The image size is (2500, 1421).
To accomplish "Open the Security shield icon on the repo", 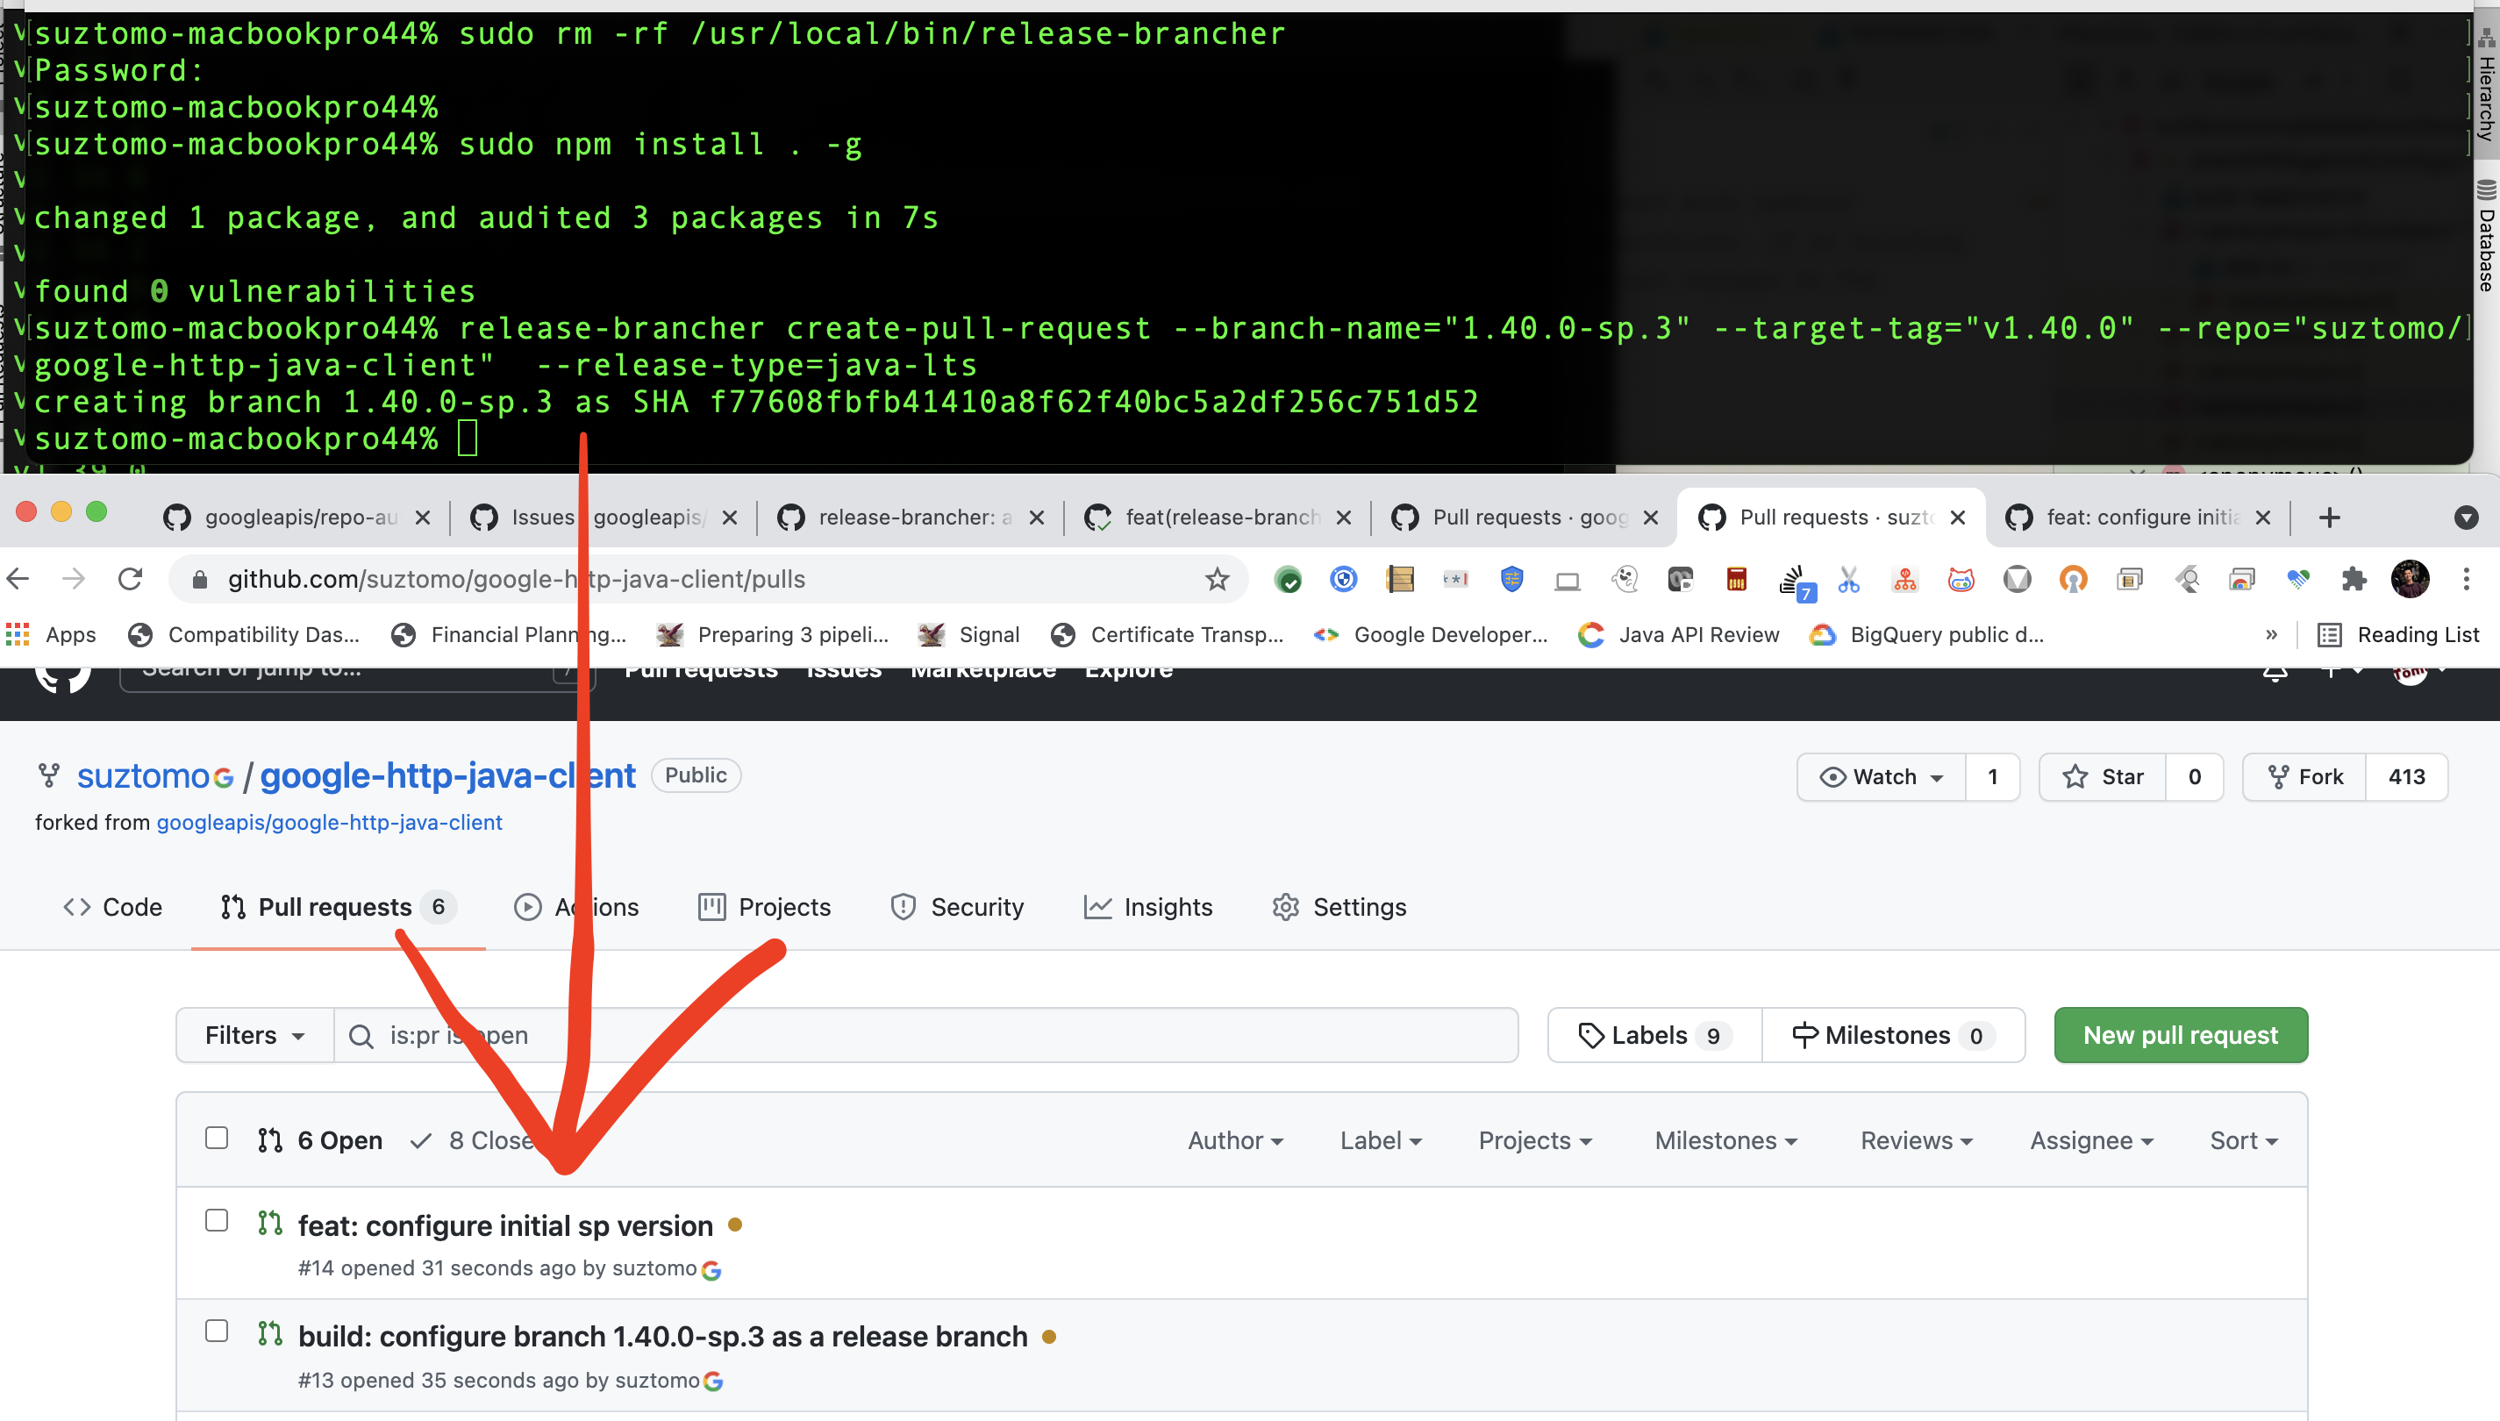I will [x=903, y=907].
